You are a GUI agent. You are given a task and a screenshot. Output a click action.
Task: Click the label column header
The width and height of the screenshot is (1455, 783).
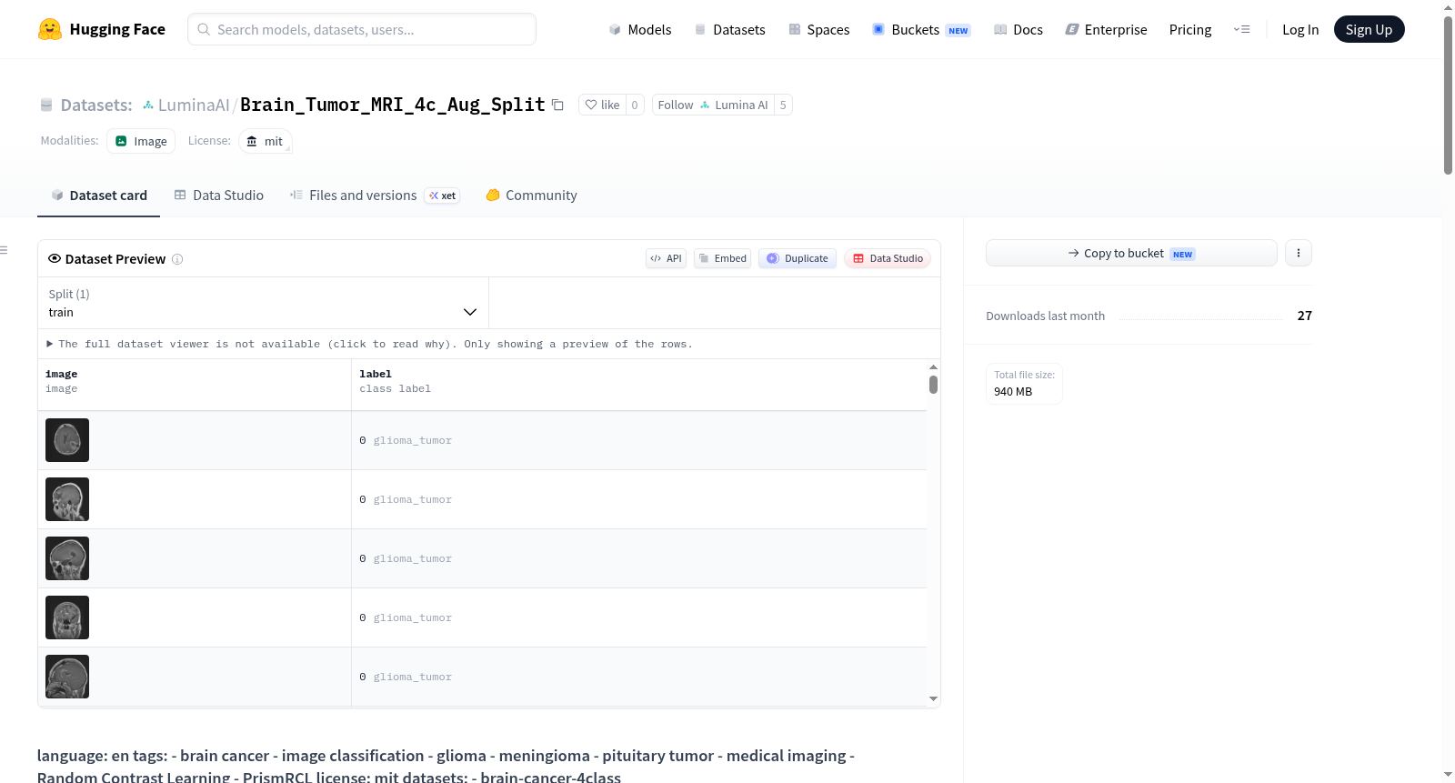639,385
